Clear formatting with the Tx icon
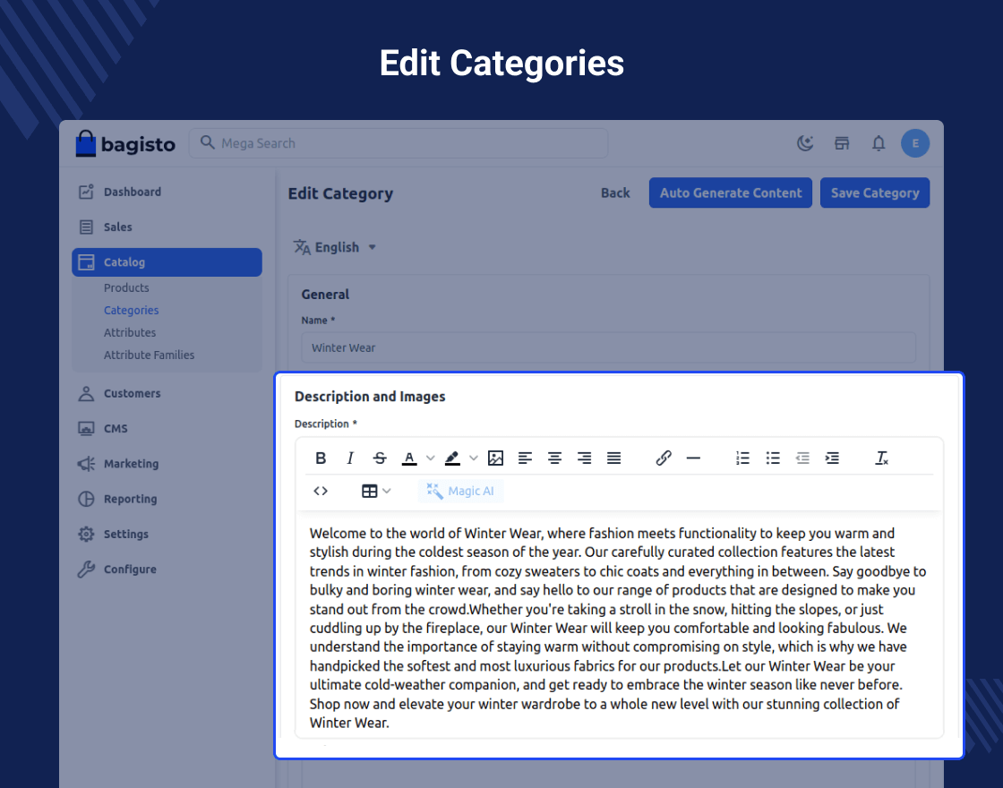This screenshot has width=1003, height=788. [881, 458]
